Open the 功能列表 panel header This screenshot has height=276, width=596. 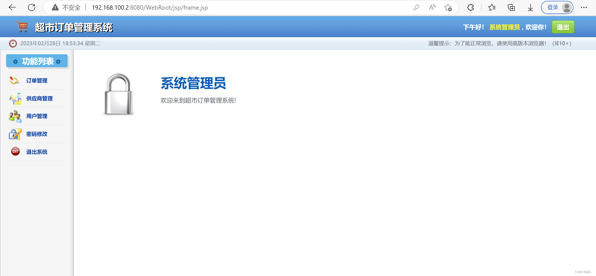pyautogui.click(x=37, y=61)
